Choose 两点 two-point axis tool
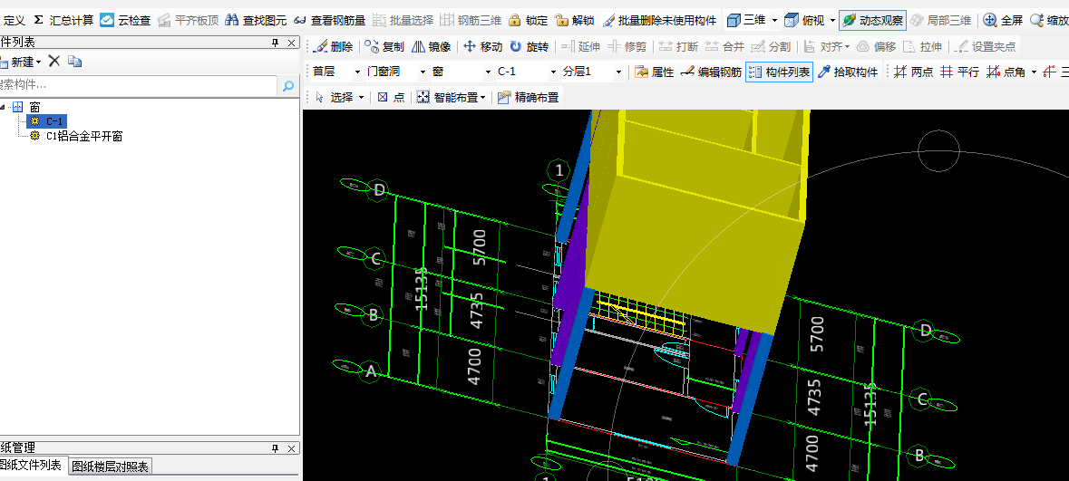 [914, 72]
